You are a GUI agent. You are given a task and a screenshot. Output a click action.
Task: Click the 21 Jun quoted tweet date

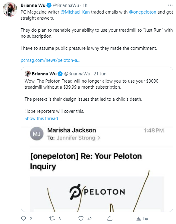pos(100,74)
